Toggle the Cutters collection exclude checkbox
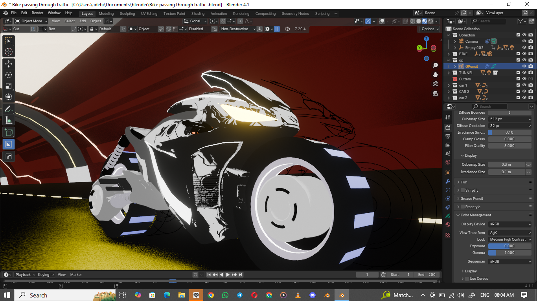The image size is (537, 301). (518, 79)
